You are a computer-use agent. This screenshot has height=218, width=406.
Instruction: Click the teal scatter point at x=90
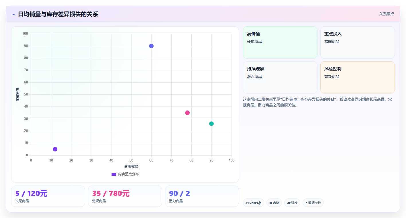211,124
